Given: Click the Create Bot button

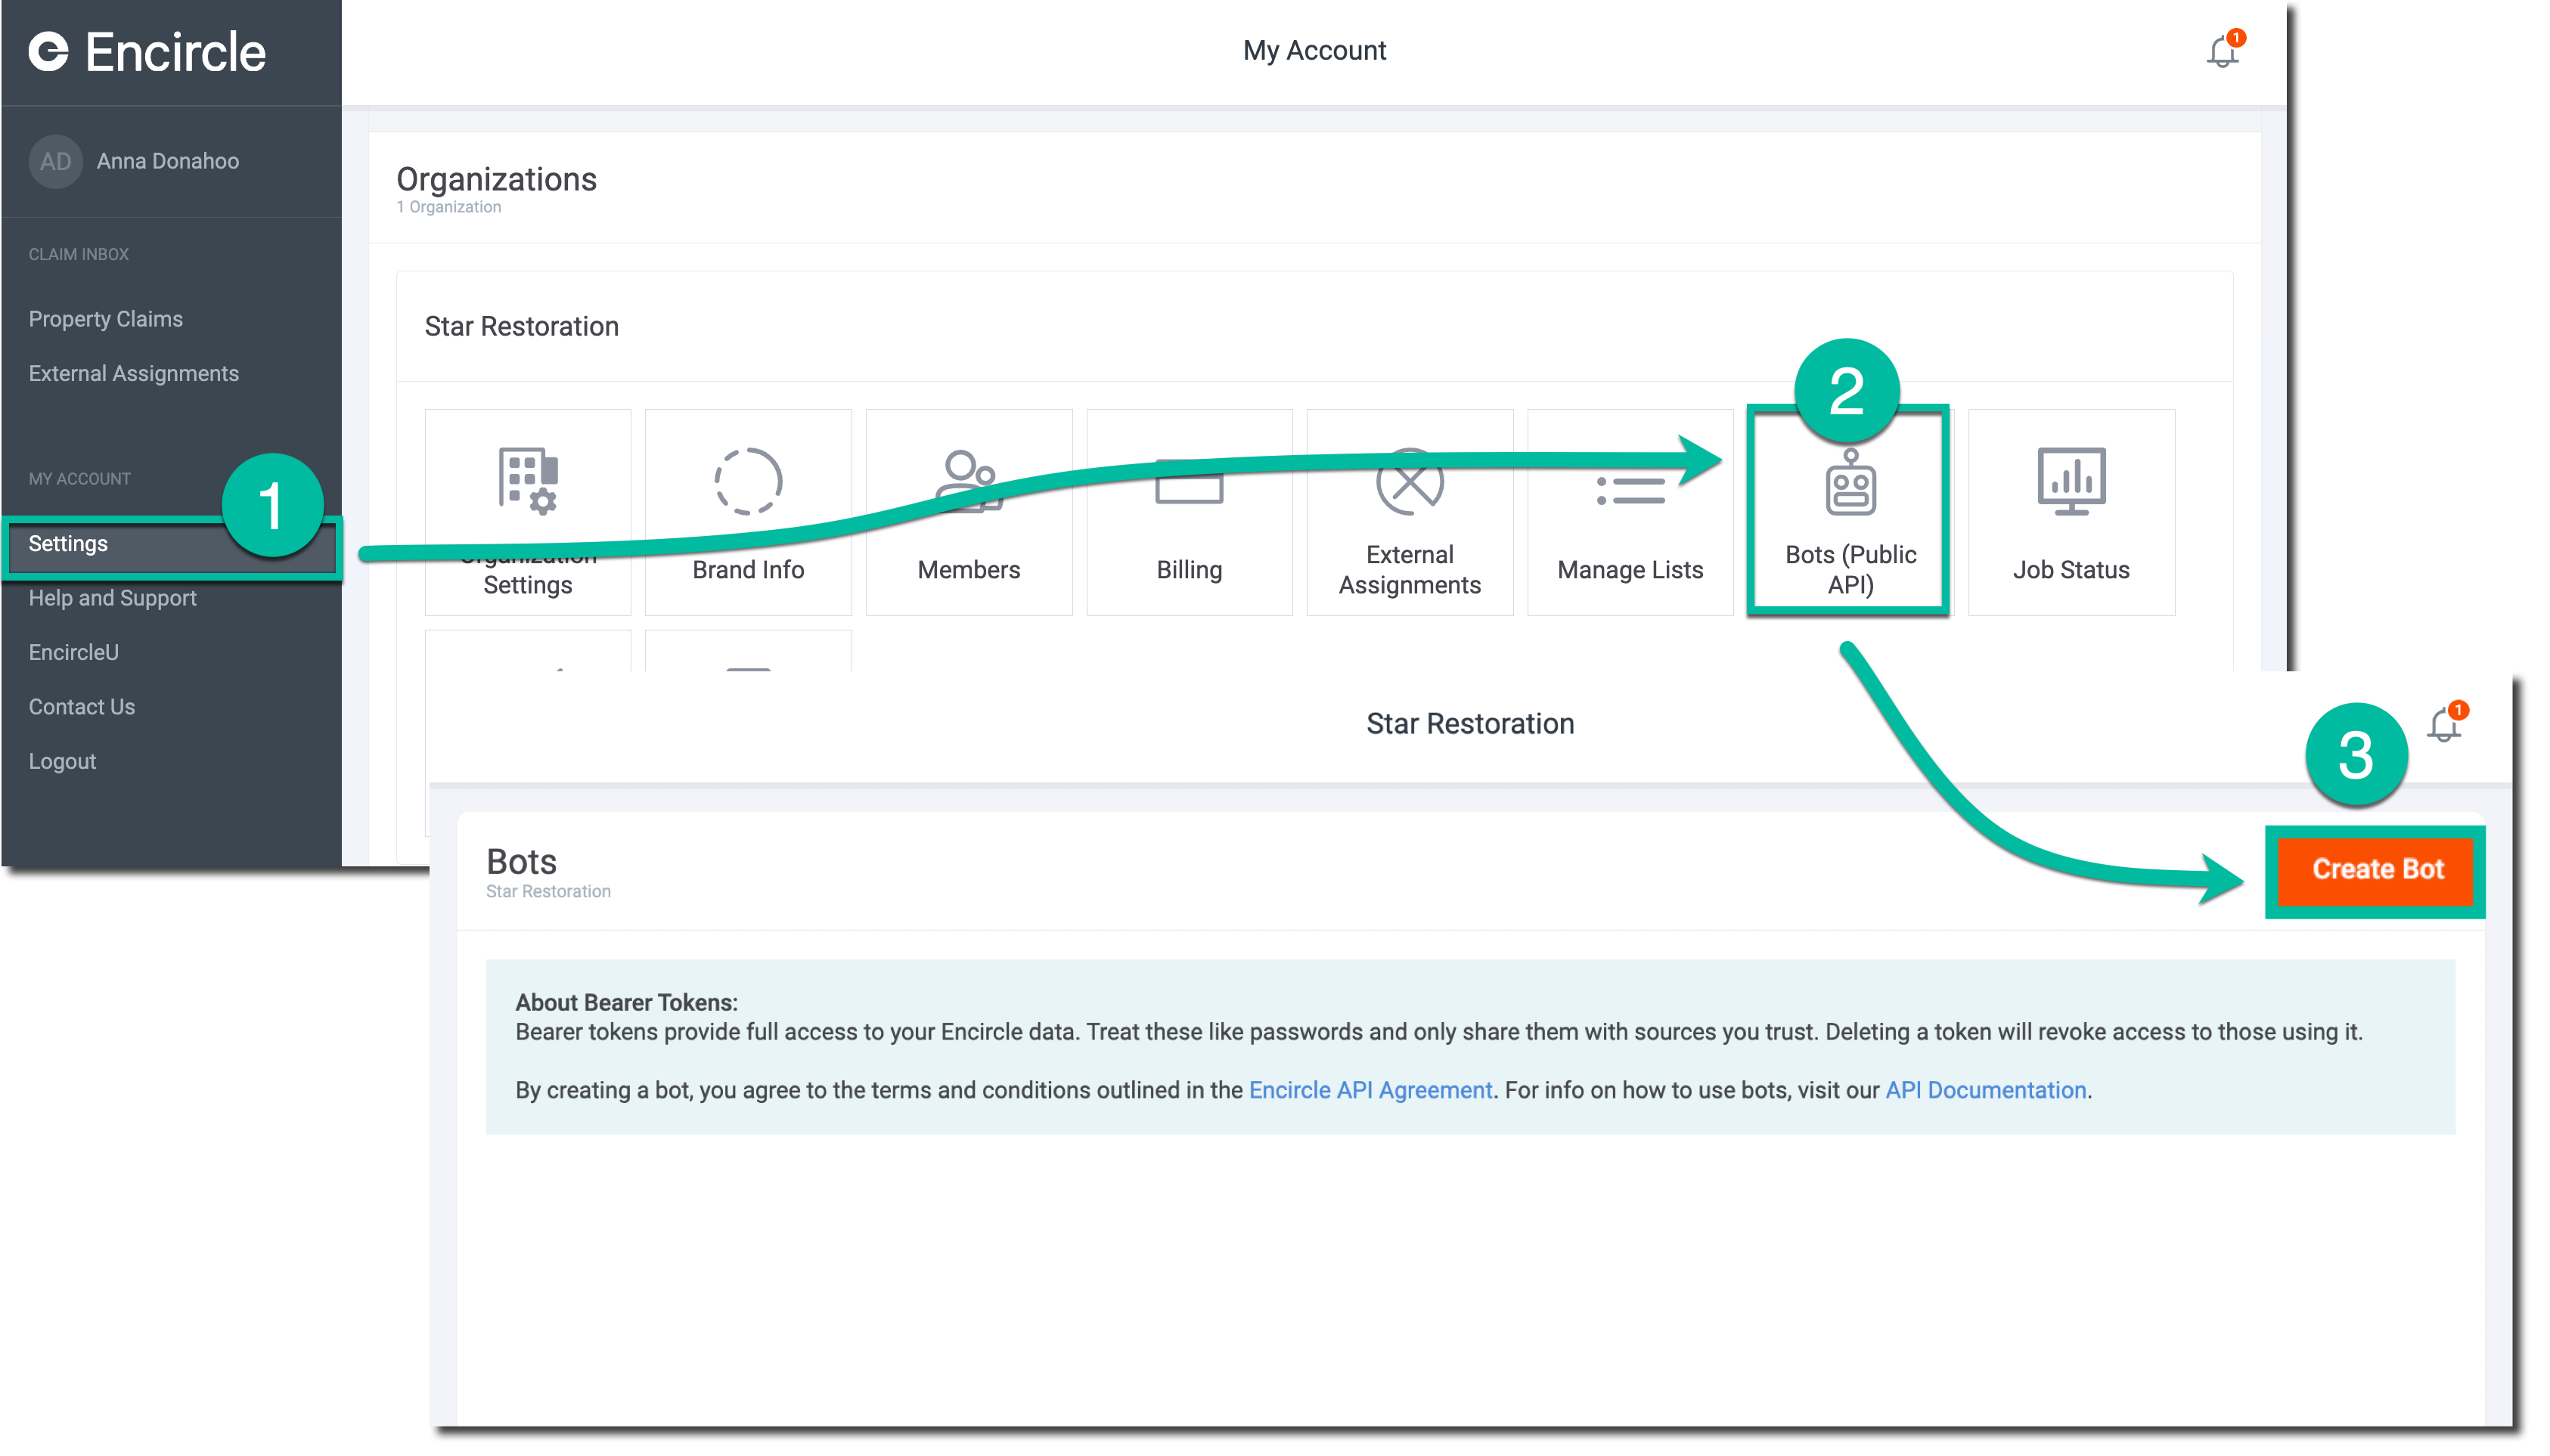Looking at the screenshot, I should tap(2380, 868).
